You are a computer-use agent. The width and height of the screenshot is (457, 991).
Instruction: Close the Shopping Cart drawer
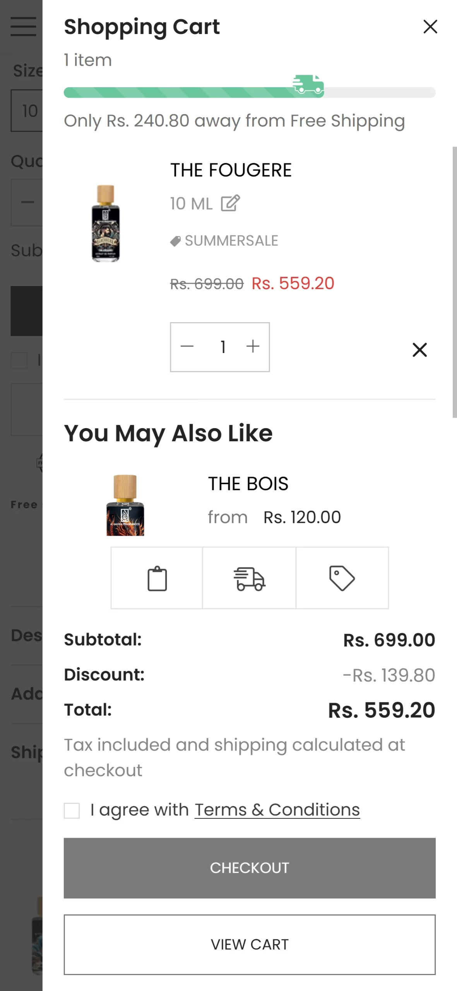pos(430,27)
